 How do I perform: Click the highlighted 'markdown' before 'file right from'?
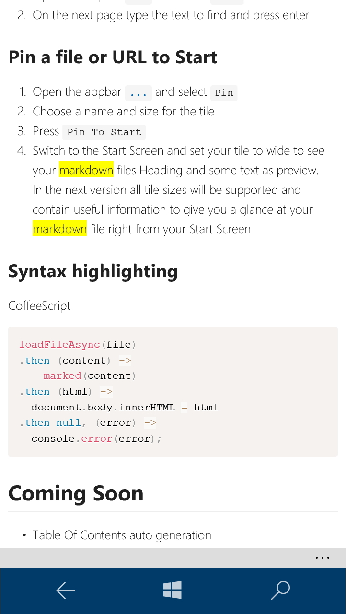pyautogui.click(x=59, y=229)
